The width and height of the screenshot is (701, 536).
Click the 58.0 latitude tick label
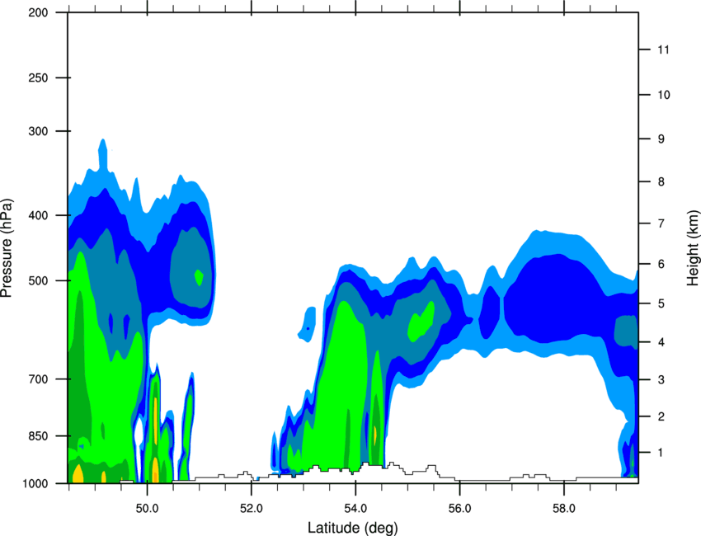coord(564,509)
